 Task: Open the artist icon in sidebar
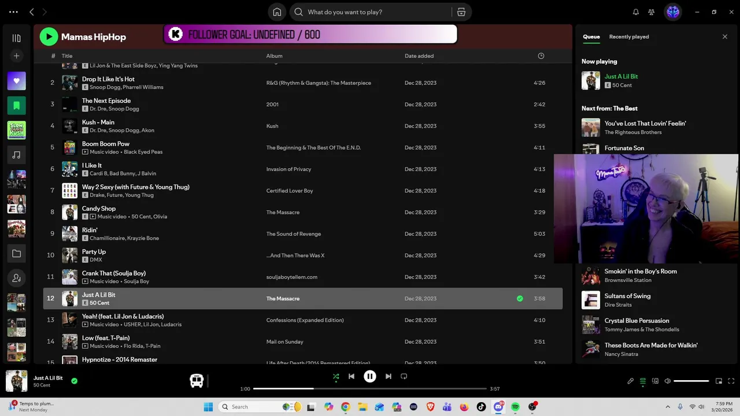(x=16, y=278)
